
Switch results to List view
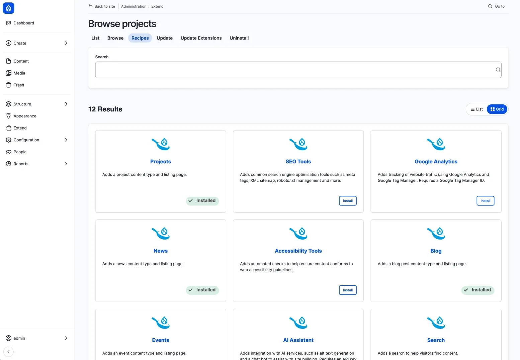[477, 109]
